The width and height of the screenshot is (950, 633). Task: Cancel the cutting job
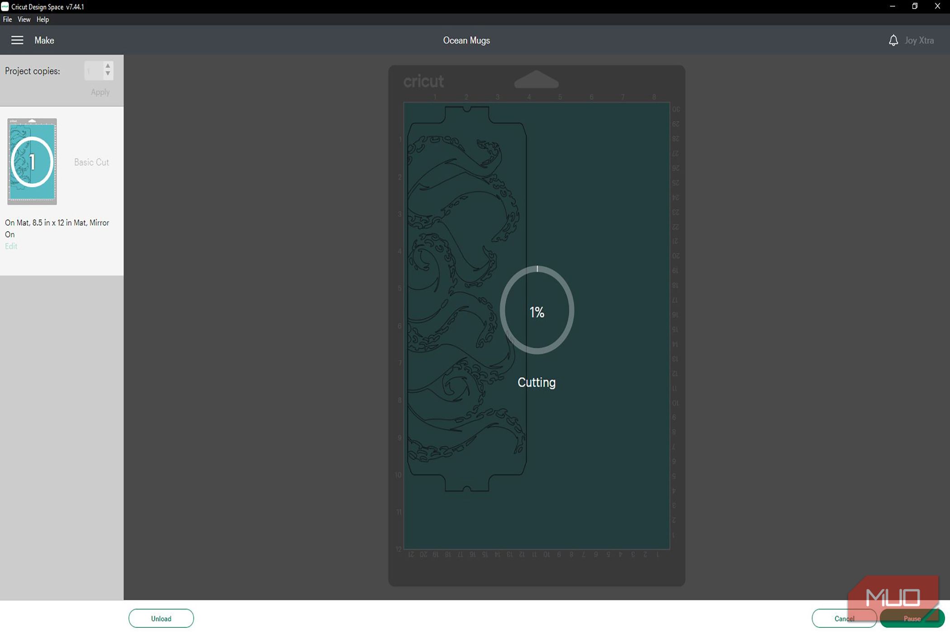tap(844, 619)
